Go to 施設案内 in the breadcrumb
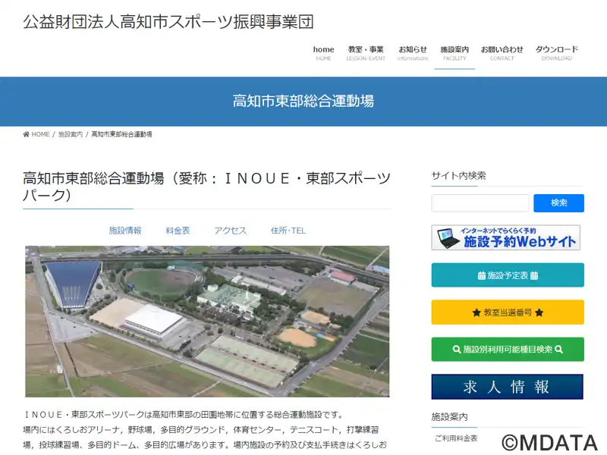Image resolution: width=607 pixels, height=455 pixels. tap(70, 134)
